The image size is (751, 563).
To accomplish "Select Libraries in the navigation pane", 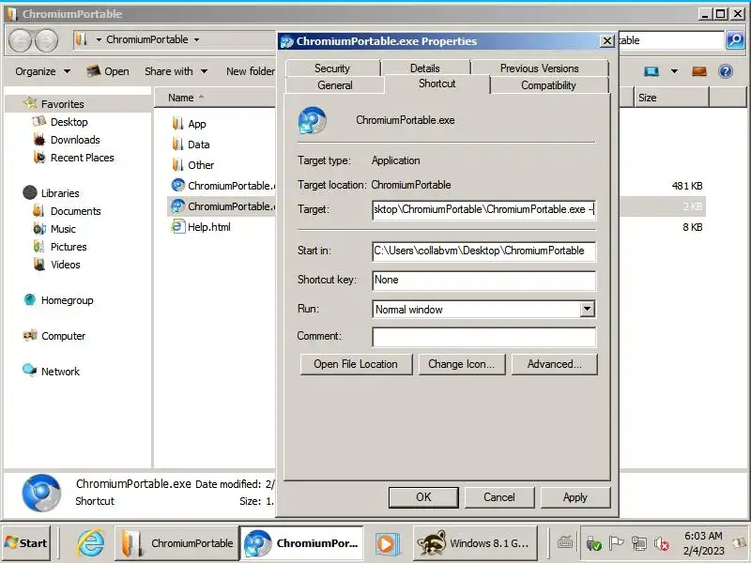I will coord(60,193).
